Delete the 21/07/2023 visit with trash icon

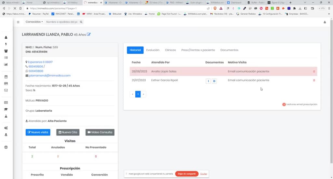[x=314, y=80]
